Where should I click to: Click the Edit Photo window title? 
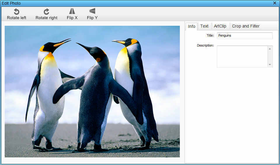click(11, 3)
